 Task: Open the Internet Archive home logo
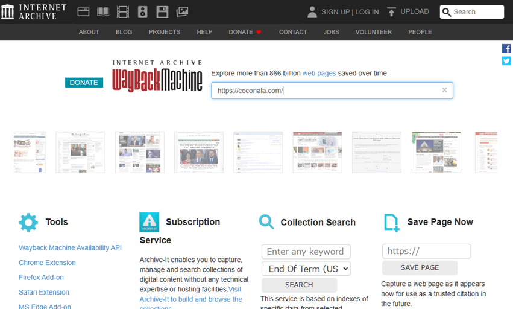tap(33, 12)
